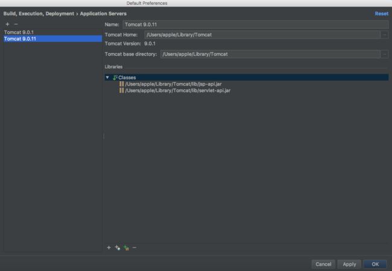Add library URL with plus-globe icon
This screenshot has width=392, height=271.
click(118, 248)
